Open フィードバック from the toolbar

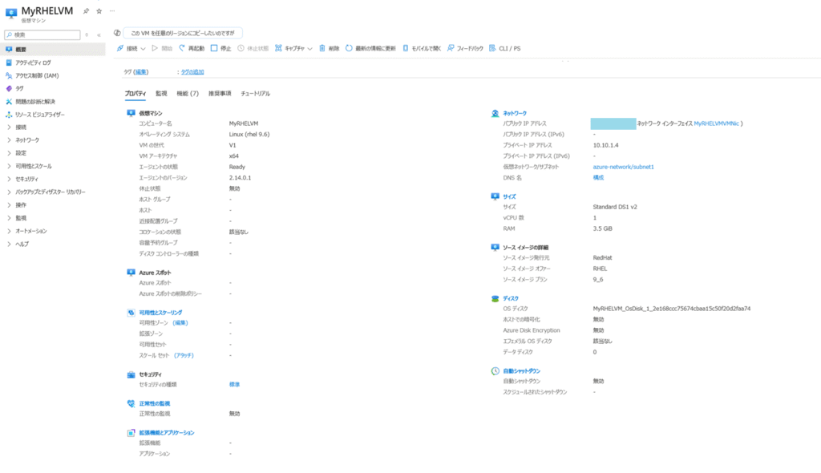coord(466,48)
